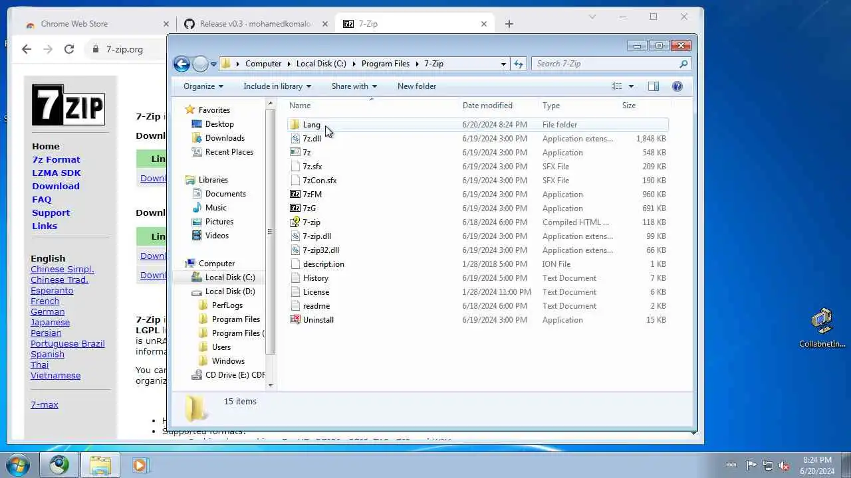
Task: Click the Music library icon
Action: pyautogui.click(x=197, y=208)
